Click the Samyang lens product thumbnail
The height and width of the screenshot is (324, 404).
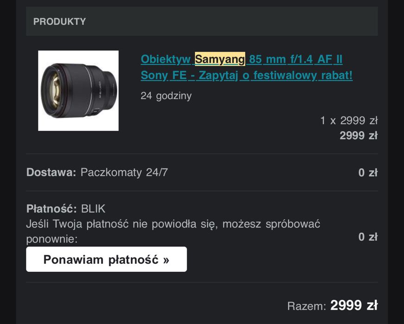78,91
